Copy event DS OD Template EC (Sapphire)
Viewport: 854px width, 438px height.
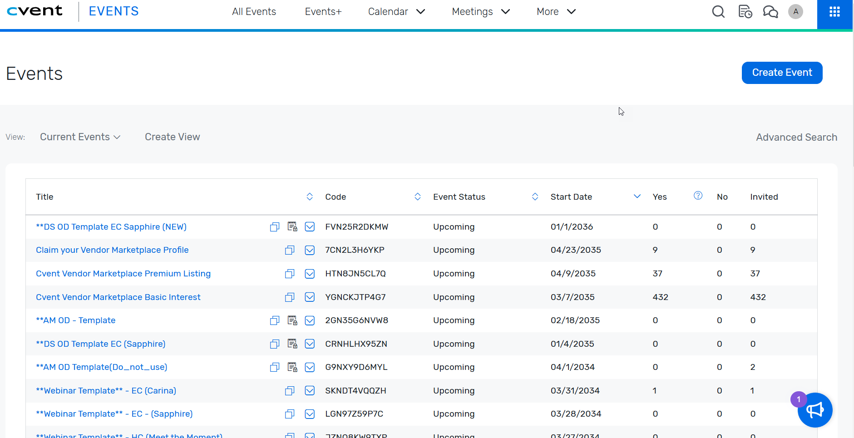pos(275,344)
